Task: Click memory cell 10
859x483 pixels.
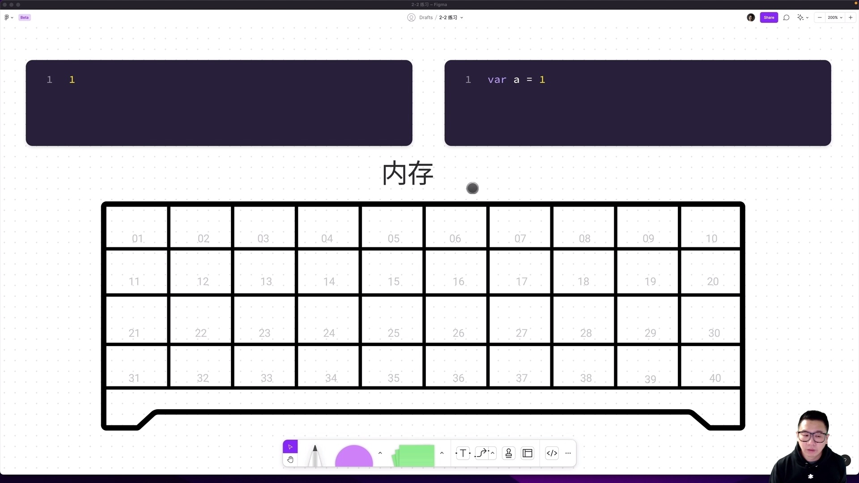Action: [x=710, y=226]
